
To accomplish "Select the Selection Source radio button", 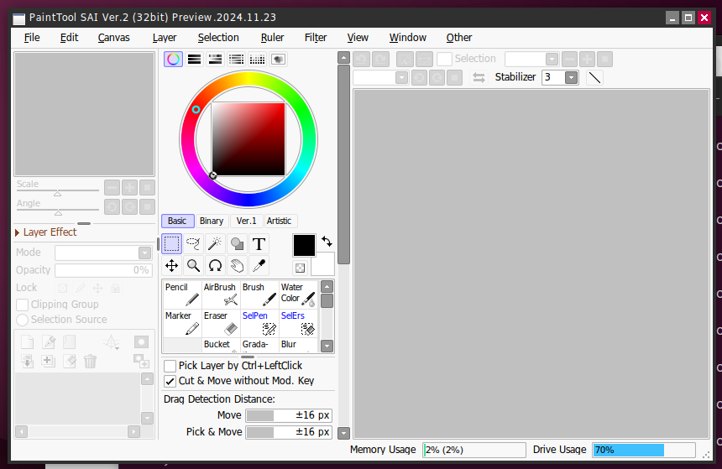I will (x=22, y=320).
